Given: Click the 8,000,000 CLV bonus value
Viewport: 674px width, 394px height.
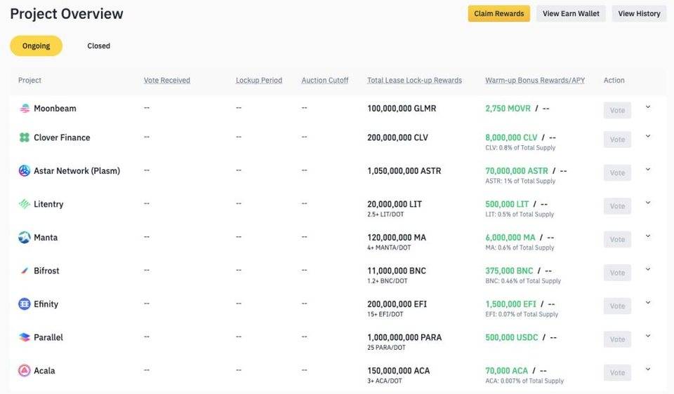Looking at the screenshot, I should [512, 138].
